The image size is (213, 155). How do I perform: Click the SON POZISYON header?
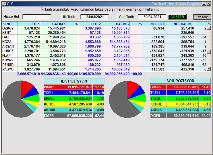180,81
